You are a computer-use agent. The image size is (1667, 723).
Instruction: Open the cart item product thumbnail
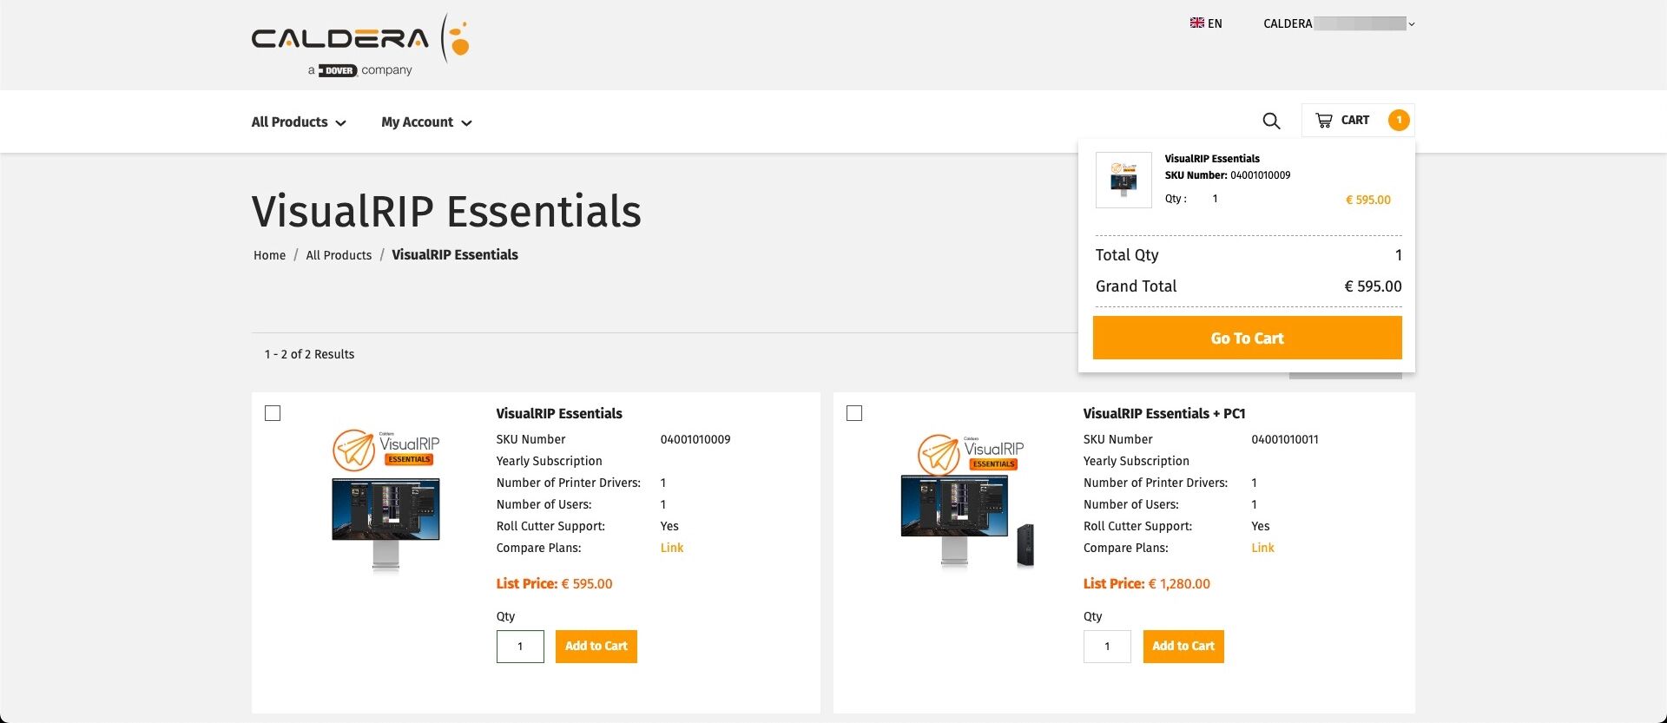coord(1123,180)
